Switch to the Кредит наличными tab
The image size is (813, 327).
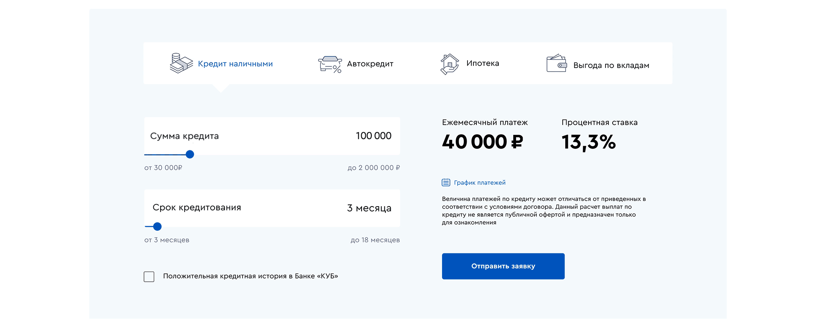point(235,64)
